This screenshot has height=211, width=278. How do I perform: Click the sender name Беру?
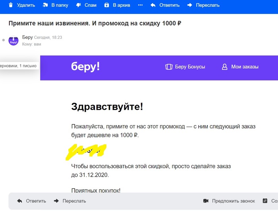tap(27, 37)
